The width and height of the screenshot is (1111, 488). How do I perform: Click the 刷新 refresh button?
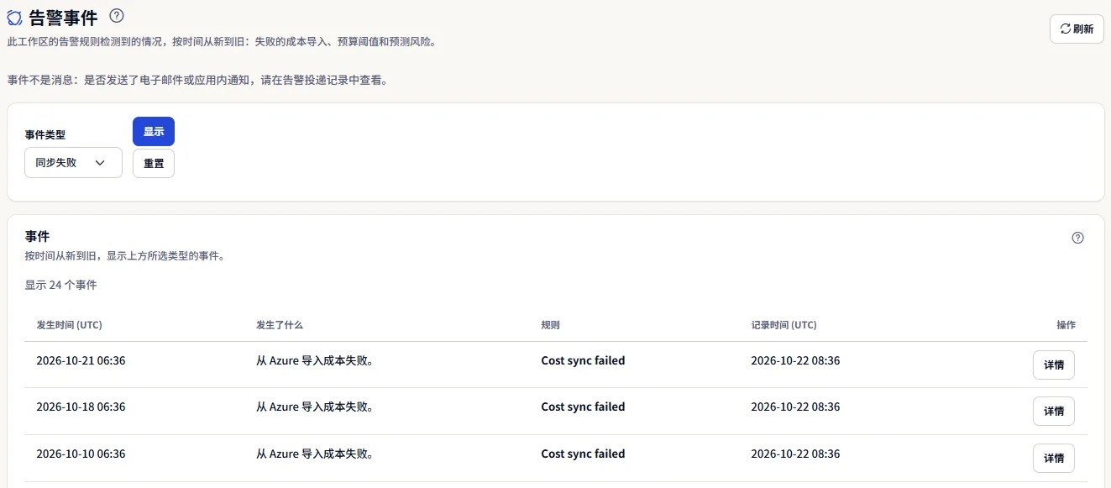[x=1077, y=29]
